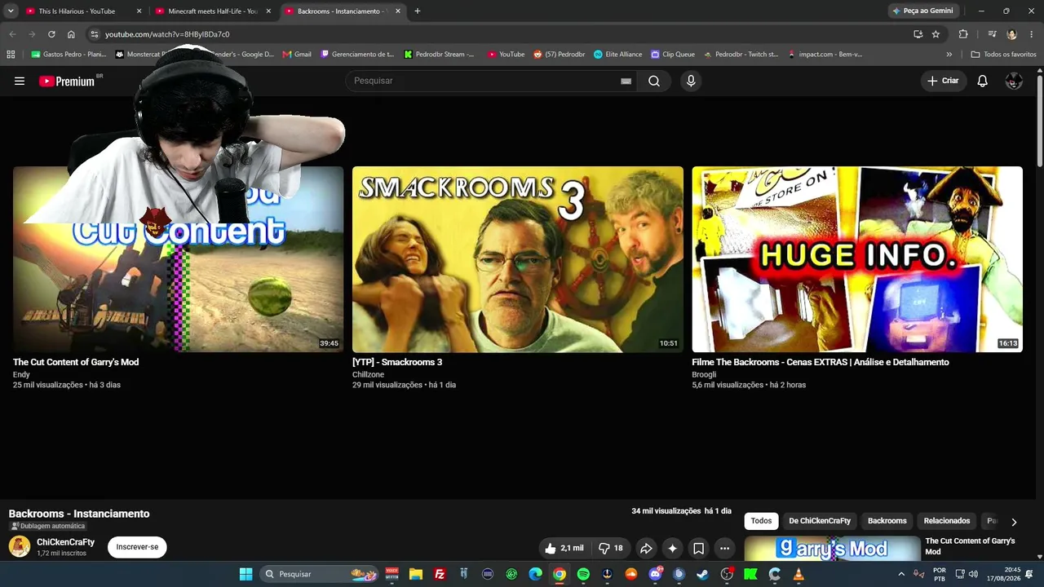
Task: Bookmark this page with the star
Action: [x=936, y=34]
